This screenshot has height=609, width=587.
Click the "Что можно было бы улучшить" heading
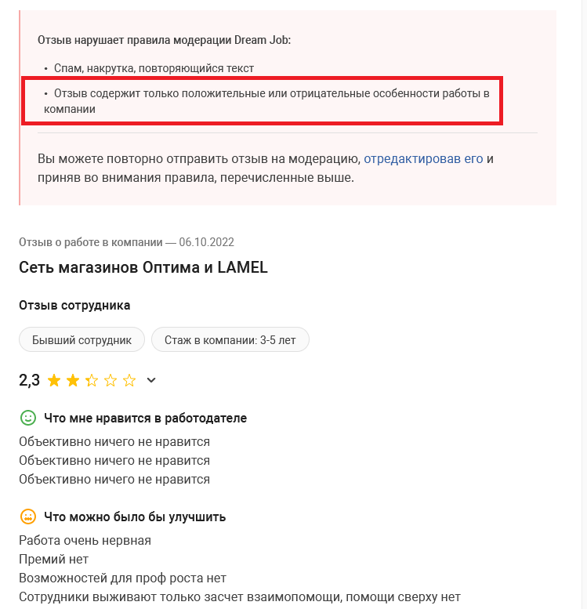click(135, 517)
